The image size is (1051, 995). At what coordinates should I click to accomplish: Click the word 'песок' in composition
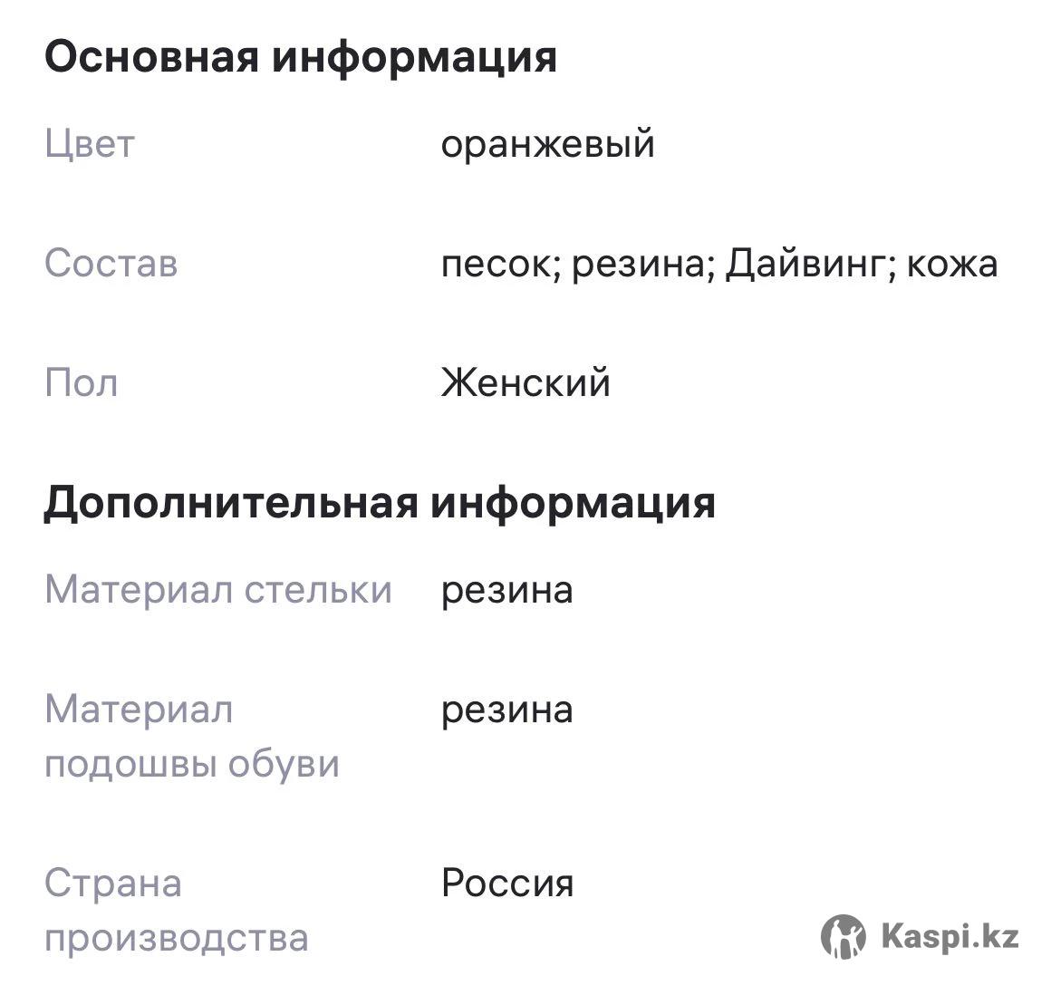pos(501,266)
